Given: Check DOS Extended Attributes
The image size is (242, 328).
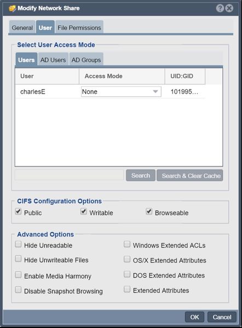Looking at the screenshot, I should coord(127,274).
